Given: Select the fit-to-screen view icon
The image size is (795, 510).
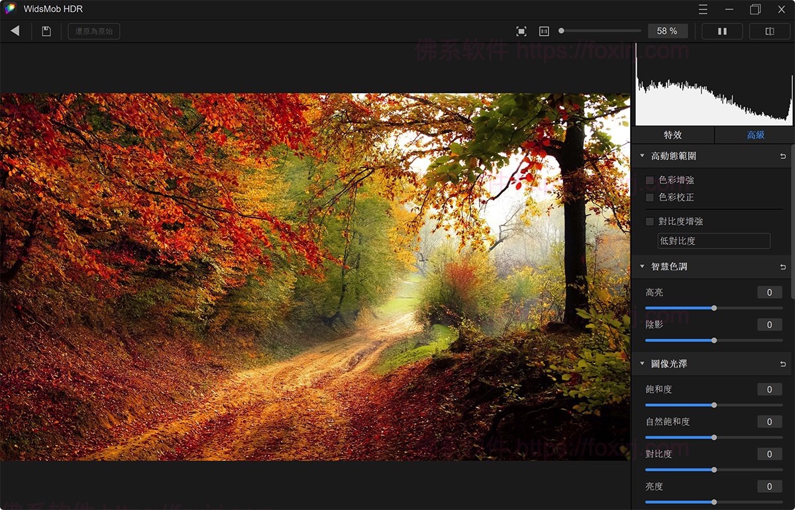Looking at the screenshot, I should (x=521, y=30).
